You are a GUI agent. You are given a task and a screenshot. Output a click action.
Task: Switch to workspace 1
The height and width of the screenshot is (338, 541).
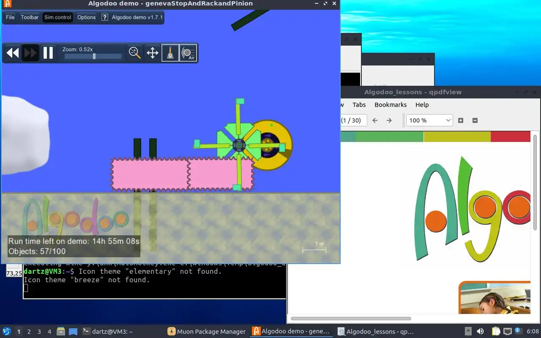tap(19, 332)
